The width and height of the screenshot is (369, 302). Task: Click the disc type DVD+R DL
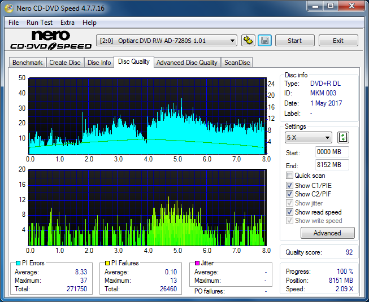[x=325, y=84]
